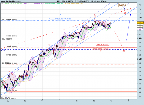Click the red '(b)' wave label
Image resolution: width=144 pixels, height=105 pixels.
[x=124, y=51]
